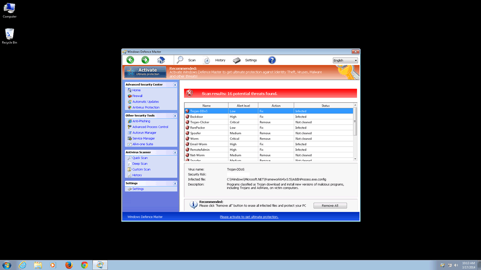Screen dimensions: 481x270
Task: Collapse the Advanced Security Center section
Action: pyautogui.click(x=175, y=85)
